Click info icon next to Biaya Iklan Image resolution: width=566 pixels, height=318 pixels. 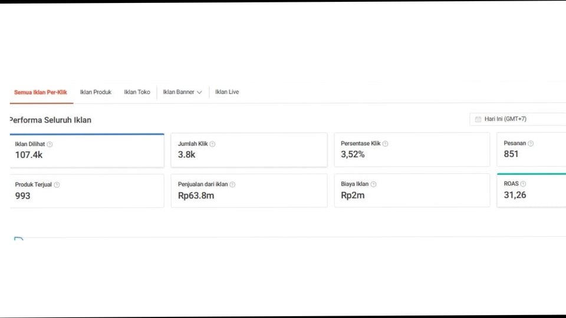[373, 184]
